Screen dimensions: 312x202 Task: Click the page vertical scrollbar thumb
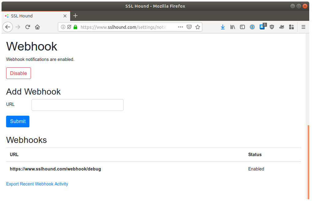tap(308, 162)
